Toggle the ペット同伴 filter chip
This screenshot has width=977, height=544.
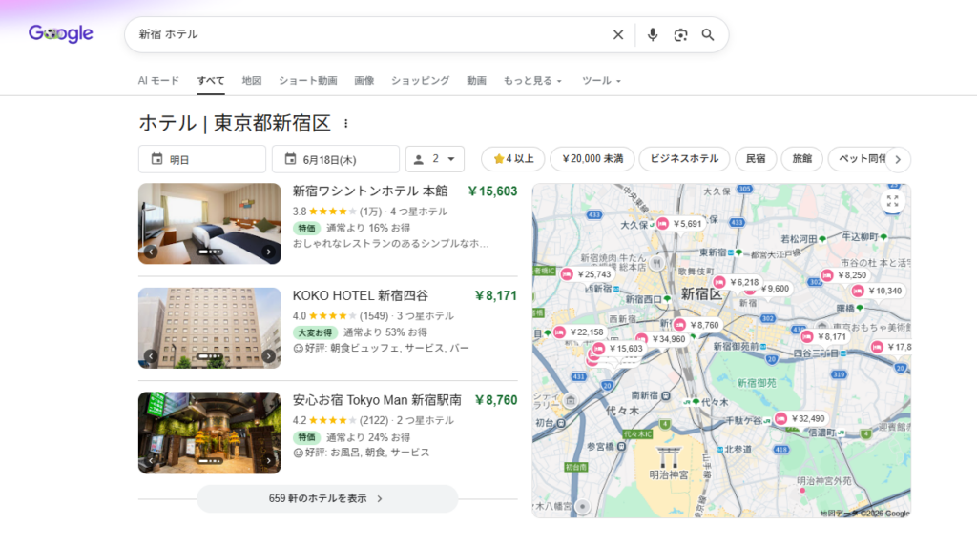860,159
